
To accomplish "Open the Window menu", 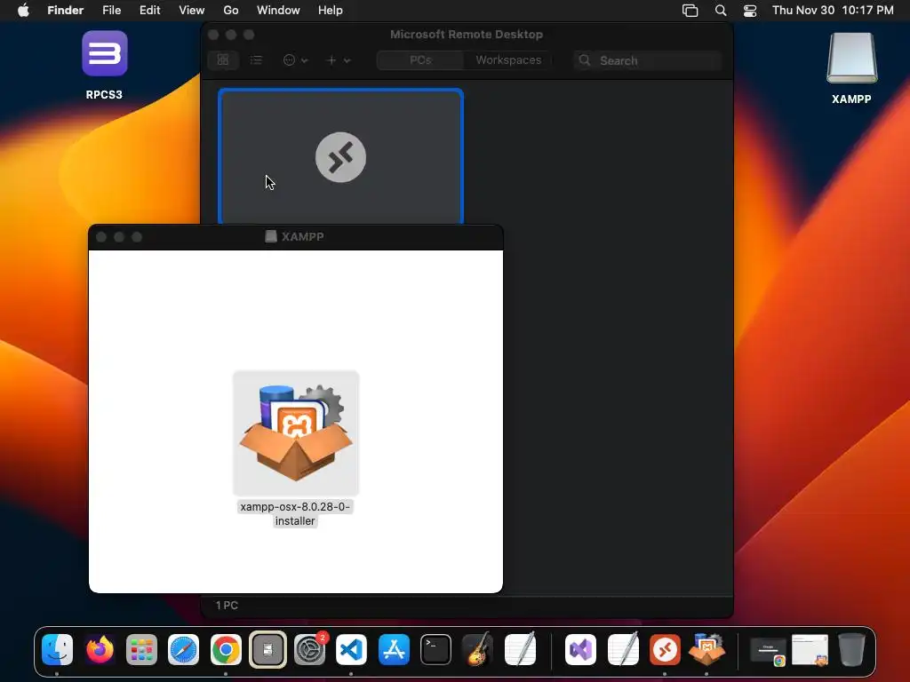I will (x=278, y=11).
